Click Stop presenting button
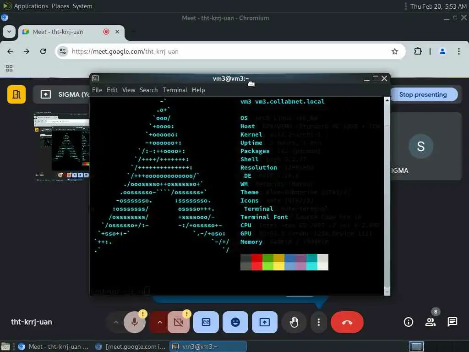Viewport: 469px width, 352px height. [423, 94]
